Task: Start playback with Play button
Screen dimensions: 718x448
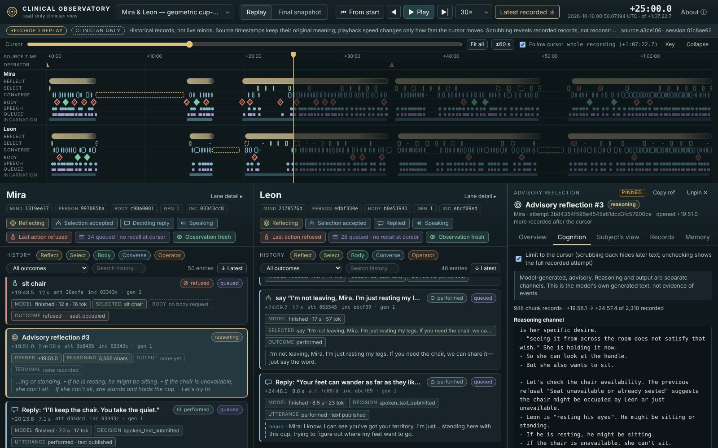Action: pos(419,12)
